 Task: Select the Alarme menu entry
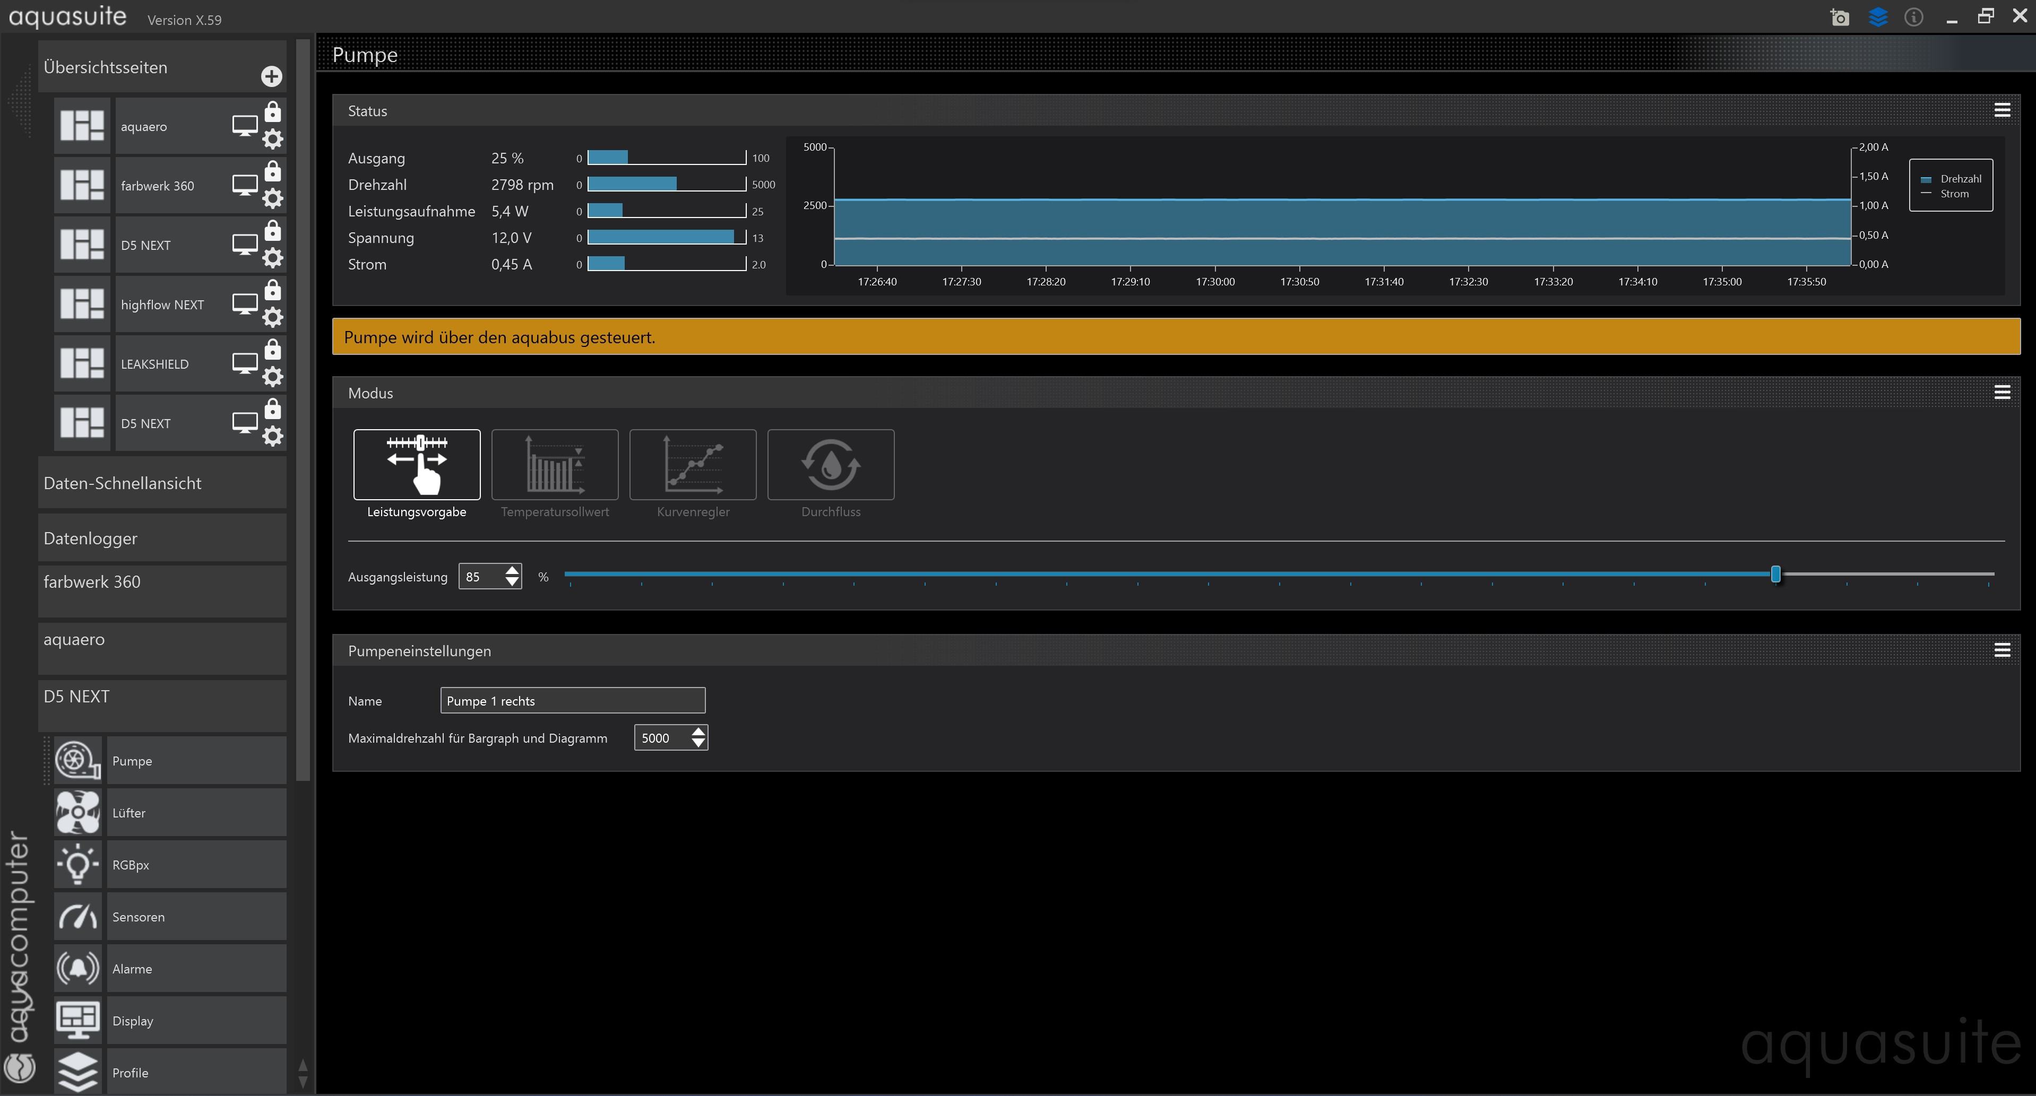tap(196, 969)
